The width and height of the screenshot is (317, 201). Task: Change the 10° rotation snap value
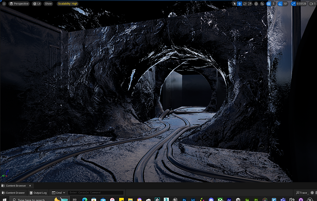285,4
